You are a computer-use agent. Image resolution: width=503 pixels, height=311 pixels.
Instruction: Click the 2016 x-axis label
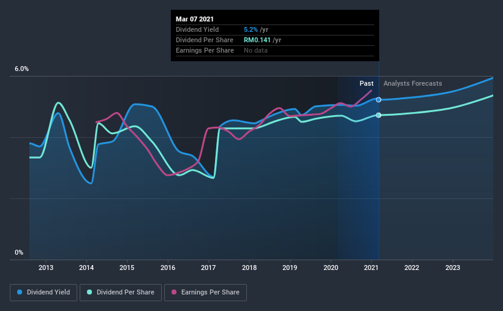(x=168, y=268)
